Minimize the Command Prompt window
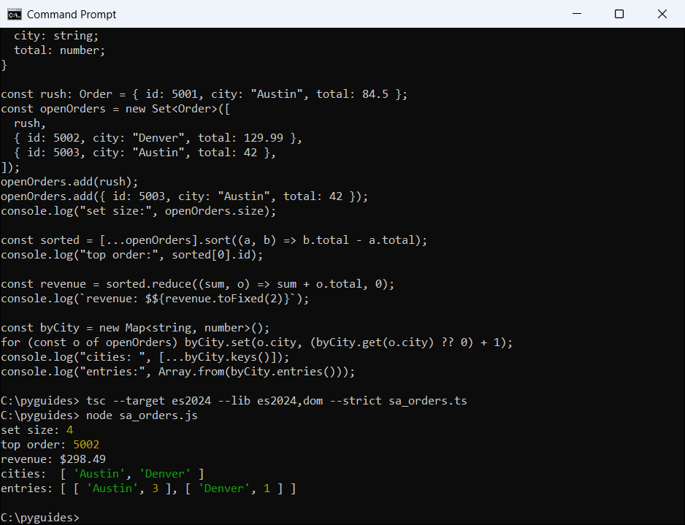 [577, 14]
